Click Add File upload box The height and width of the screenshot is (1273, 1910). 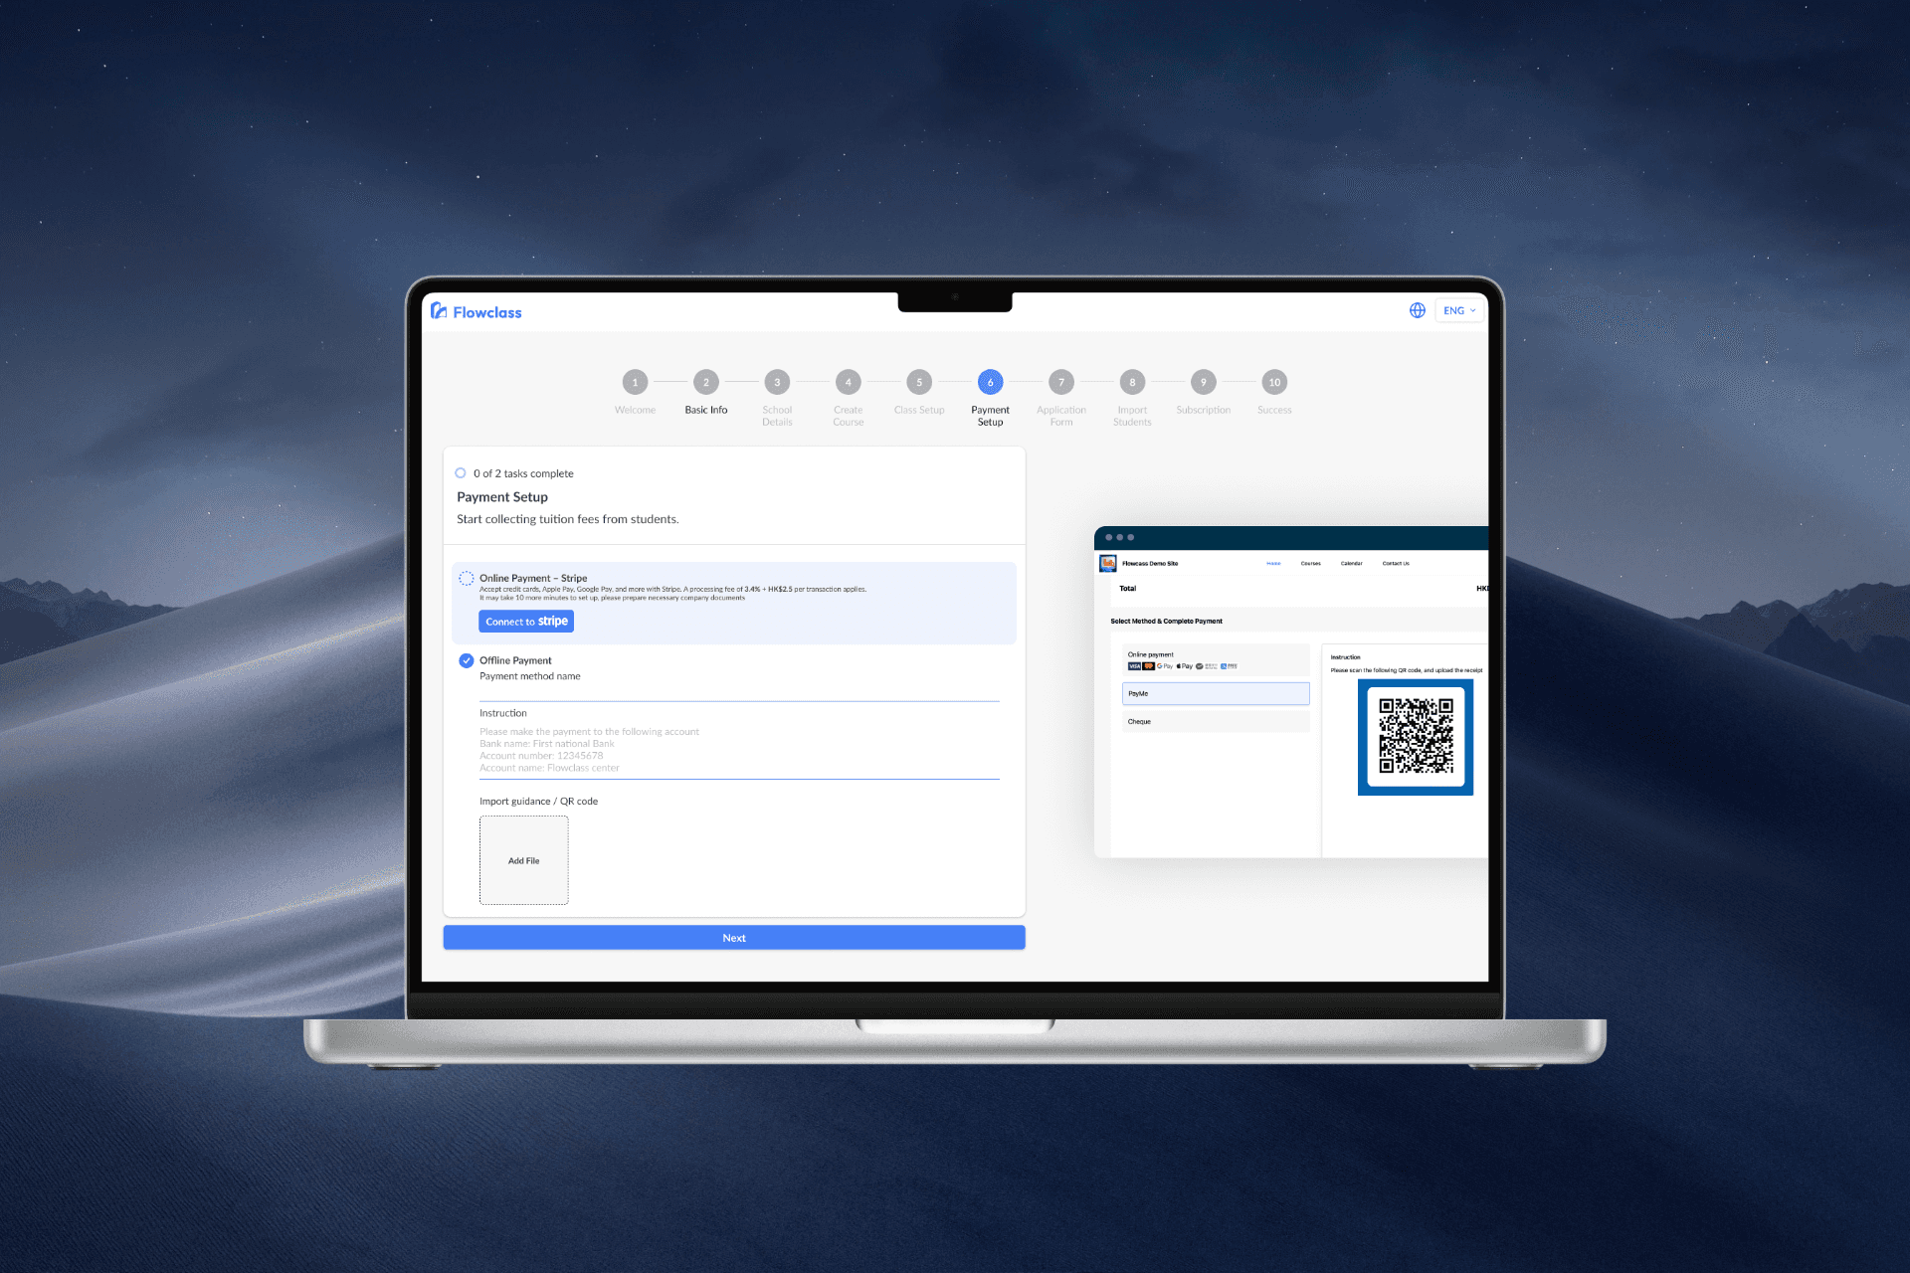(523, 860)
